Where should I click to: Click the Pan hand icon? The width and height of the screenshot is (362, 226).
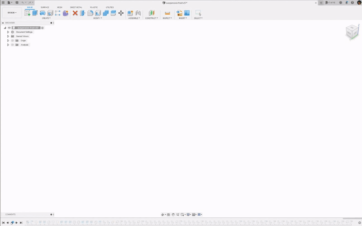click(x=173, y=214)
